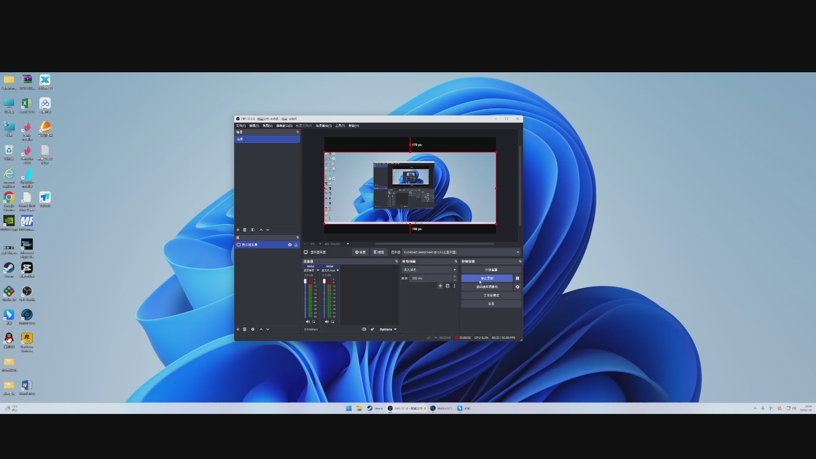Open source properties gear in Sources panel
The height and width of the screenshot is (459, 816).
pyautogui.click(x=253, y=329)
